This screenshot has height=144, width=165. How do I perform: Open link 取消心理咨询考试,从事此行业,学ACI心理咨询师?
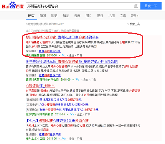69,110
